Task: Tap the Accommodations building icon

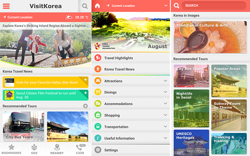Action: click(x=98, y=104)
